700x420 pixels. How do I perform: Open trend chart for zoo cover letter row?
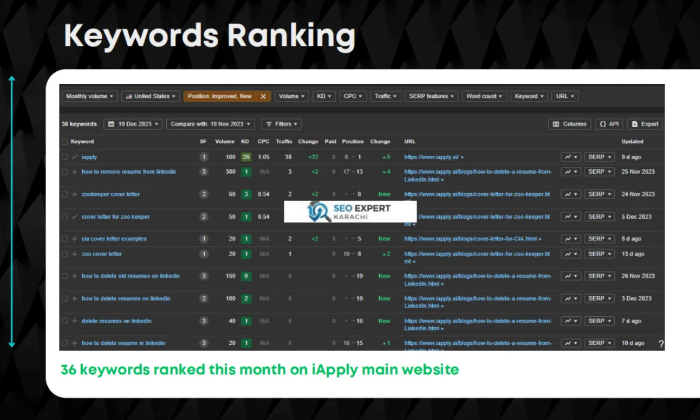[x=571, y=254]
